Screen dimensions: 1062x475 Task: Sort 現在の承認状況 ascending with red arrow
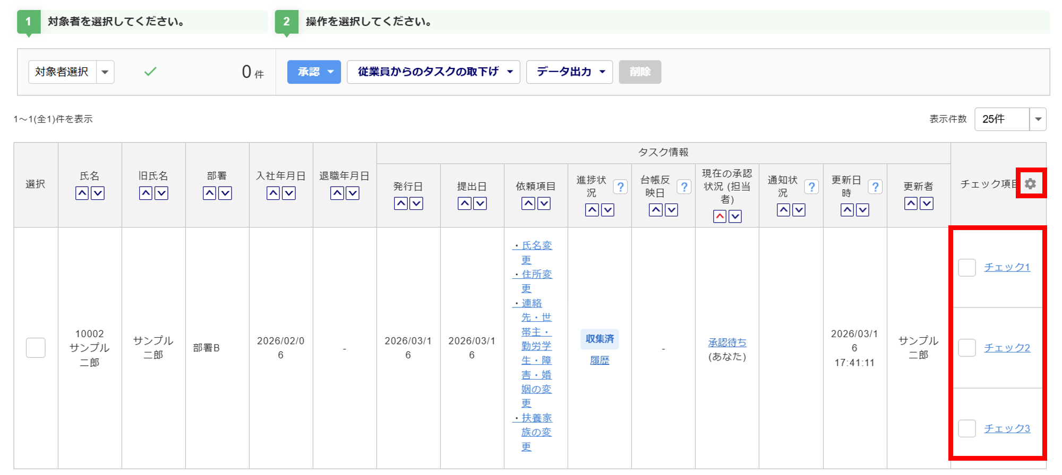[720, 216]
